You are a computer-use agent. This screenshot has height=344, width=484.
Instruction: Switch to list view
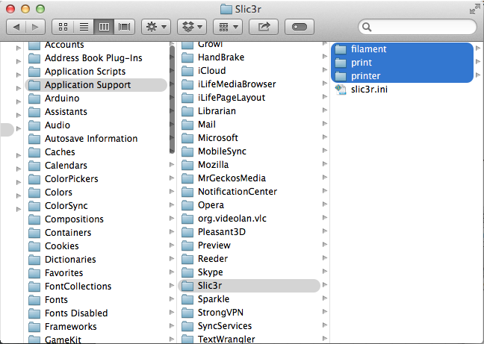coord(84,27)
